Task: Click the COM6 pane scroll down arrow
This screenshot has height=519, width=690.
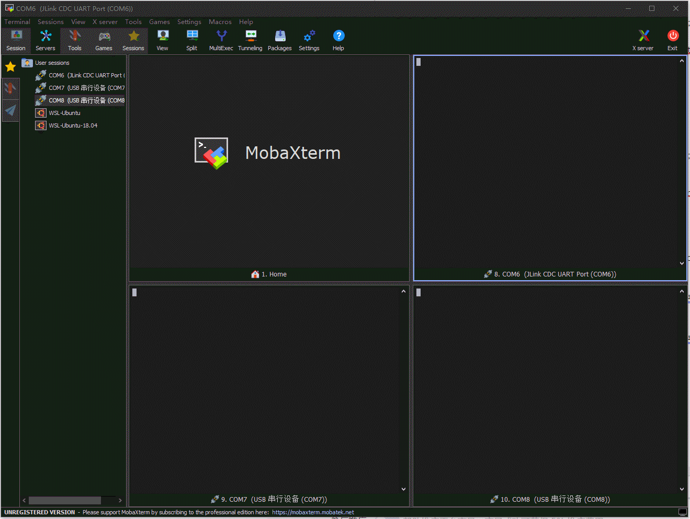Action: (682, 263)
